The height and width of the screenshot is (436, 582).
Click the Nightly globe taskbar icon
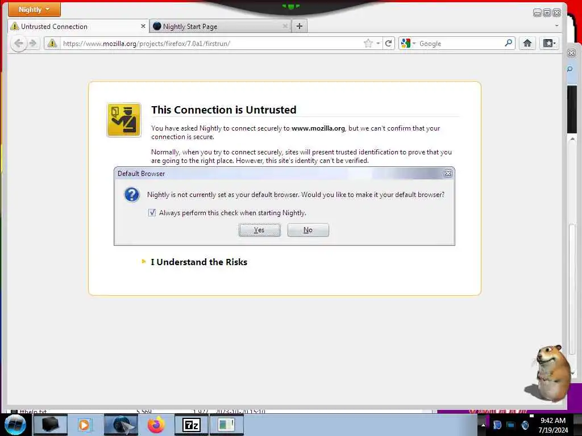tap(121, 425)
